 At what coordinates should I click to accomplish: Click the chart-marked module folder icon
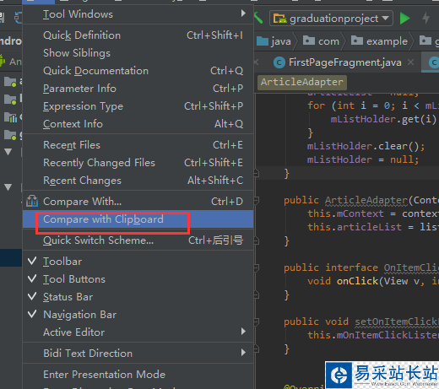click(x=10, y=117)
